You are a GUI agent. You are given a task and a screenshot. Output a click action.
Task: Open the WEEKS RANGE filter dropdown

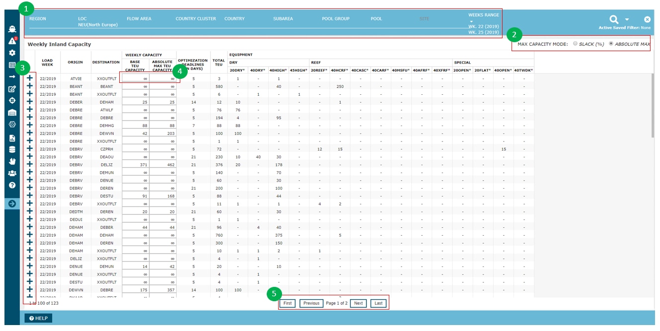(x=471, y=21)
